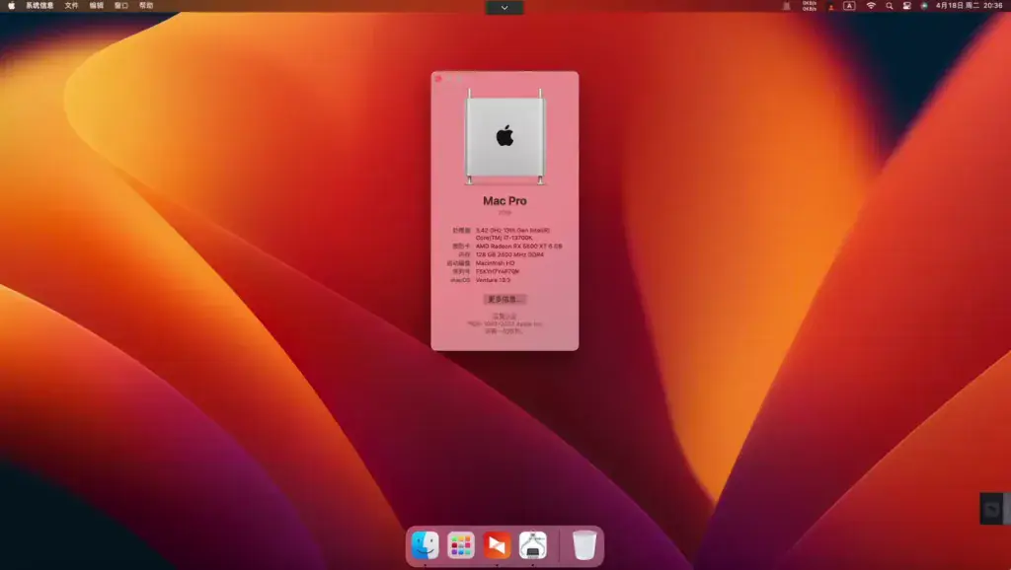
Task: Open Spotlight search magnifier
Action: coord(890,6)
